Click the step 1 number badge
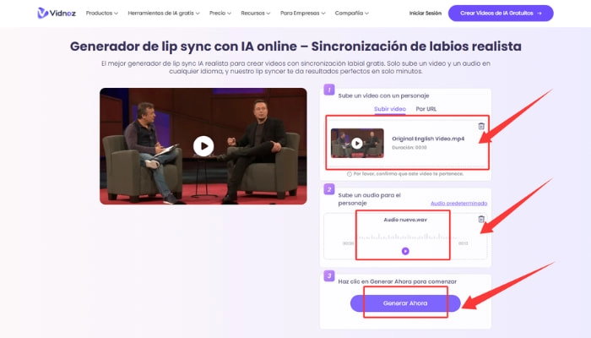 328,91
